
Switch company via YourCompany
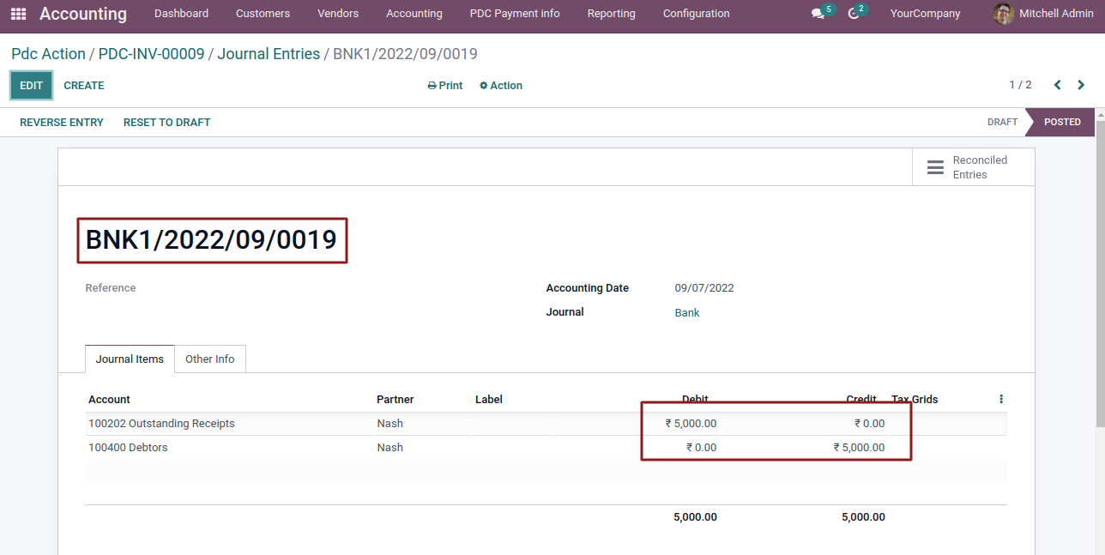click(926, 14)
